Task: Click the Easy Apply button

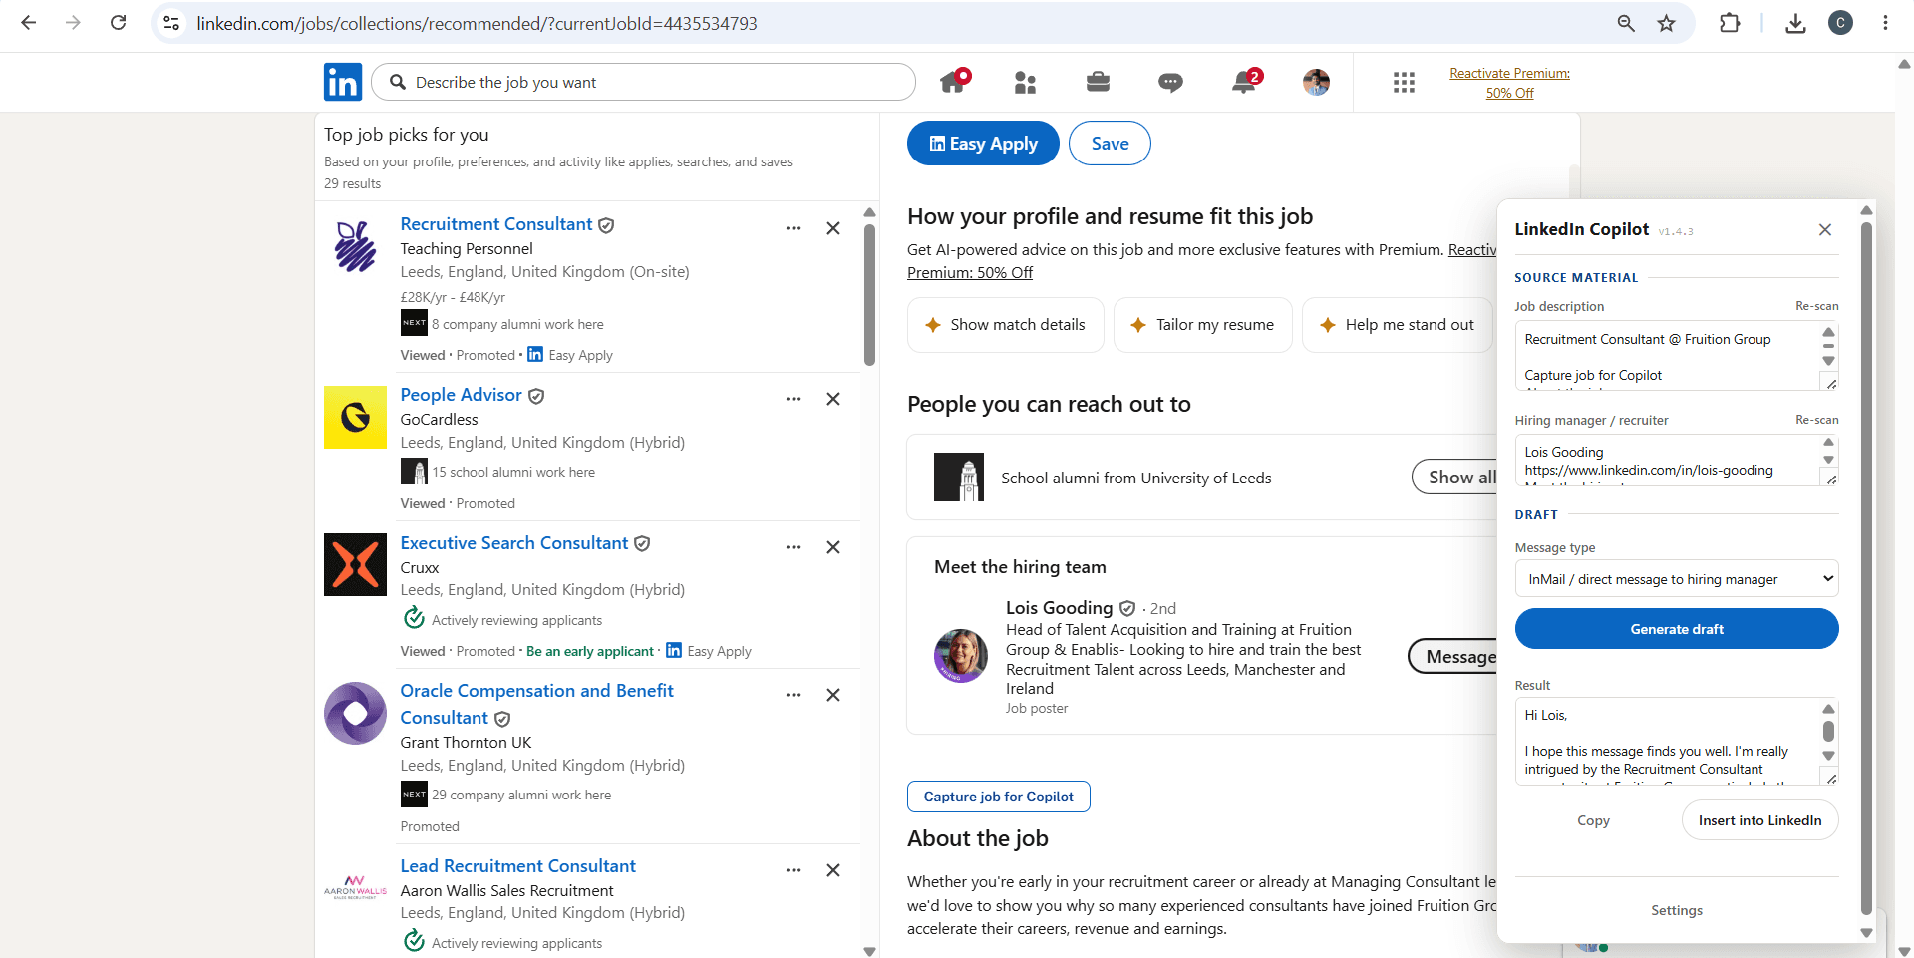Action: pyautogui.click(x=983, y=144)
